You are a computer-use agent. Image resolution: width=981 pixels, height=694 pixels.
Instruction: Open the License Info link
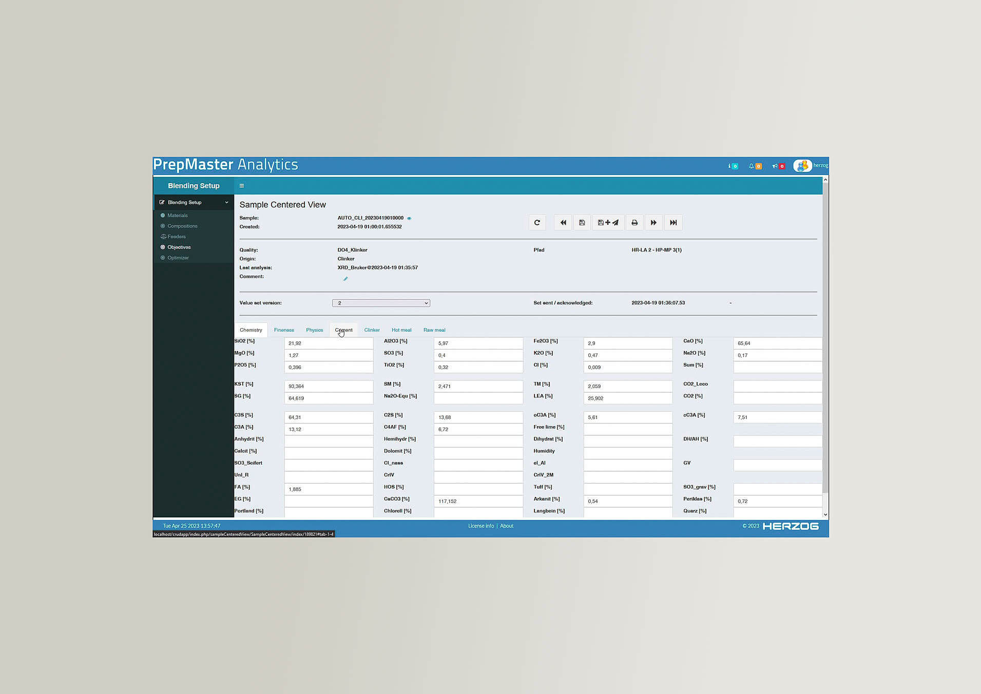481,526
